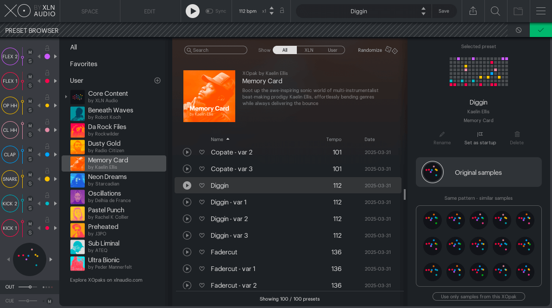Click the block icon on the preset browser bar
This screenshot has height=308, width=552.
pyautogui.click(x=518, y=30)
